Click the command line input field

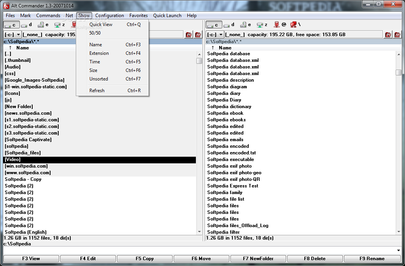point(199,250)
